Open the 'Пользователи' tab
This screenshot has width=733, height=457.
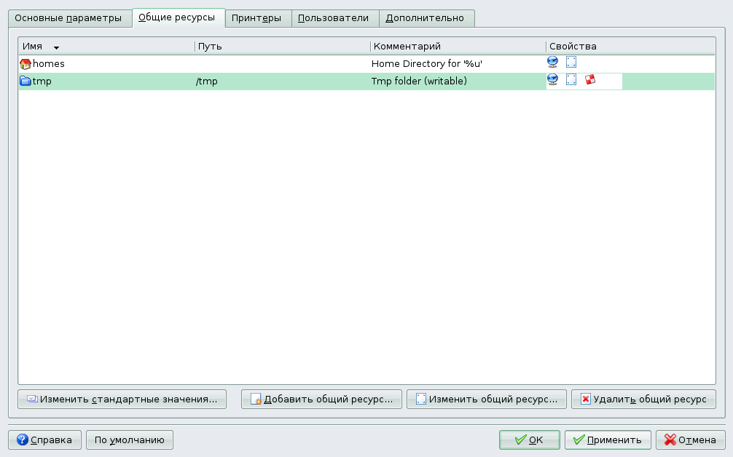pyautogui.click(x=334, y=18)
